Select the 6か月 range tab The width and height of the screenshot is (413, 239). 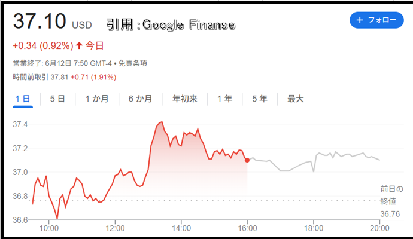click(x=141, y=99)
